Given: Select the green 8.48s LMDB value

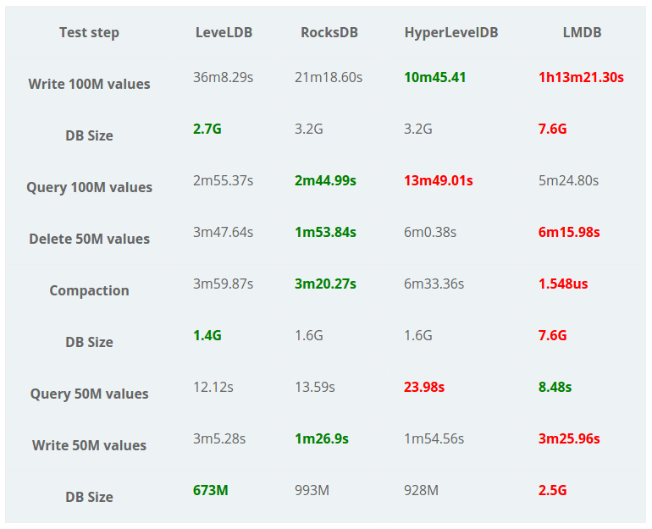Looking at the screenshot, I should (555, 387).
